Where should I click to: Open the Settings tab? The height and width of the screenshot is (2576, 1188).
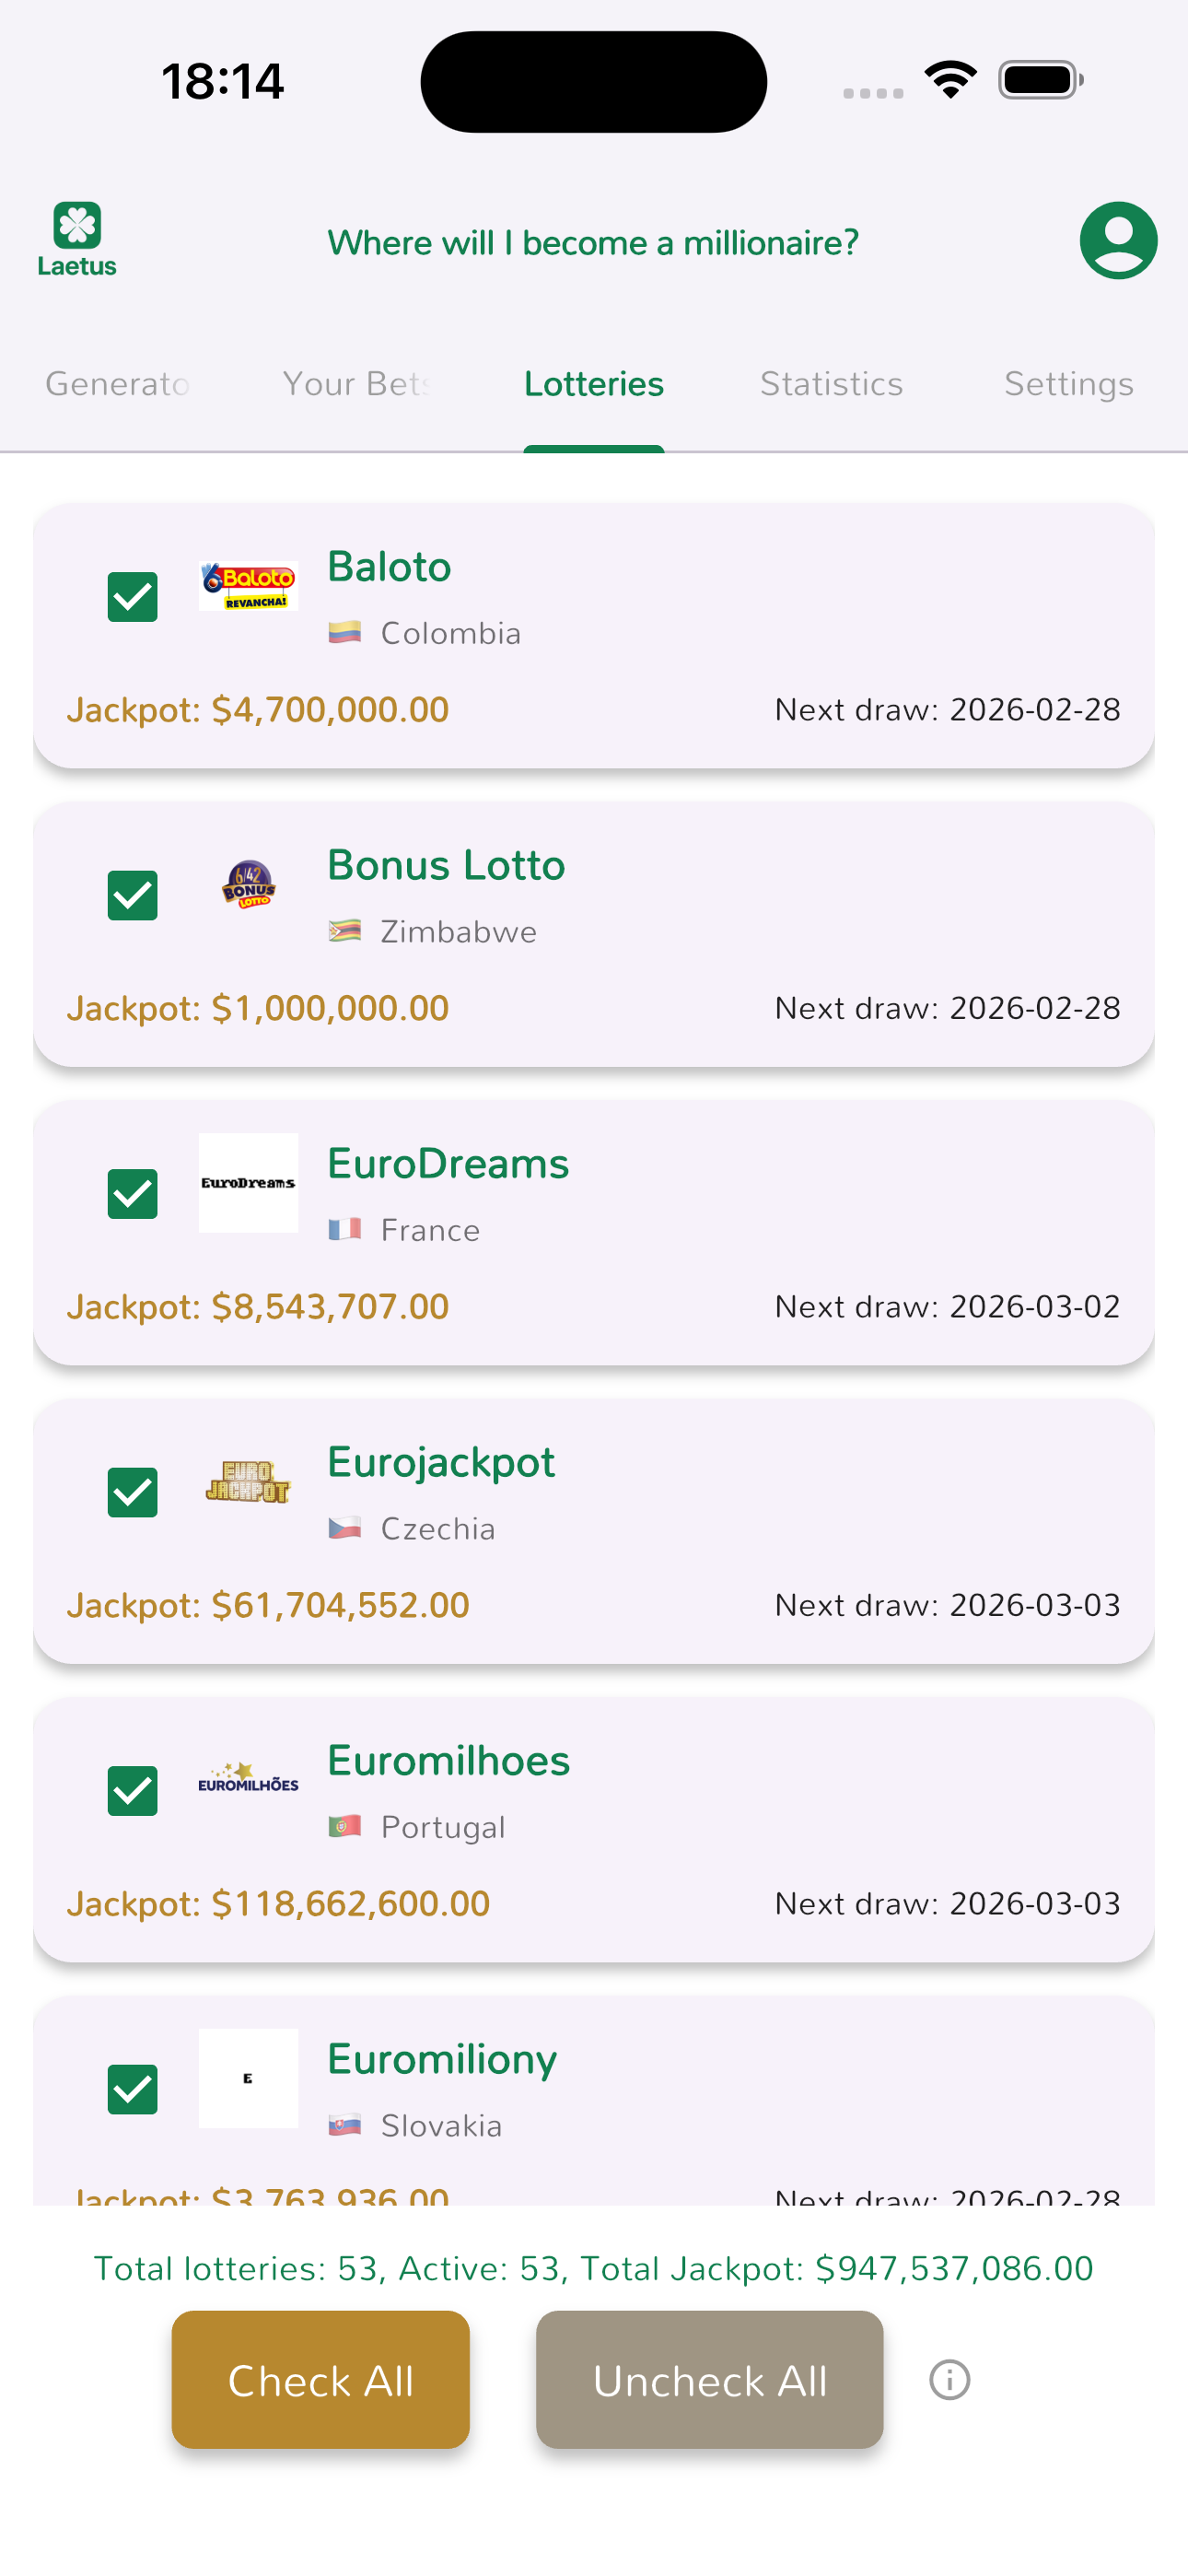[1068, 384]
